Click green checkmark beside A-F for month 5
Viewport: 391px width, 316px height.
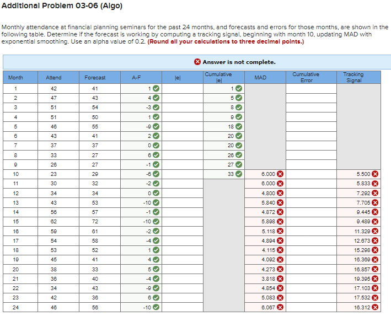point(156,127)
